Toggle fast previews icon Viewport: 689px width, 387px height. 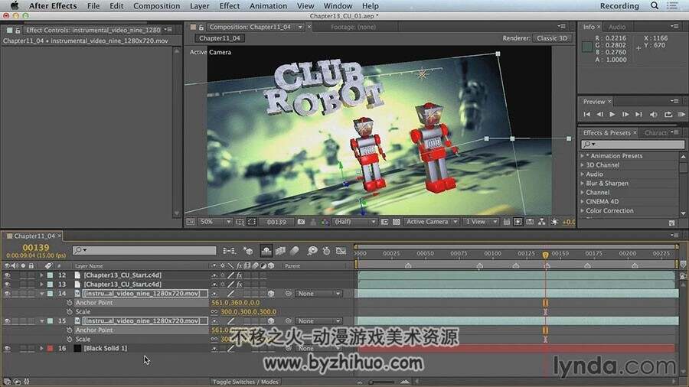point(518,222)
